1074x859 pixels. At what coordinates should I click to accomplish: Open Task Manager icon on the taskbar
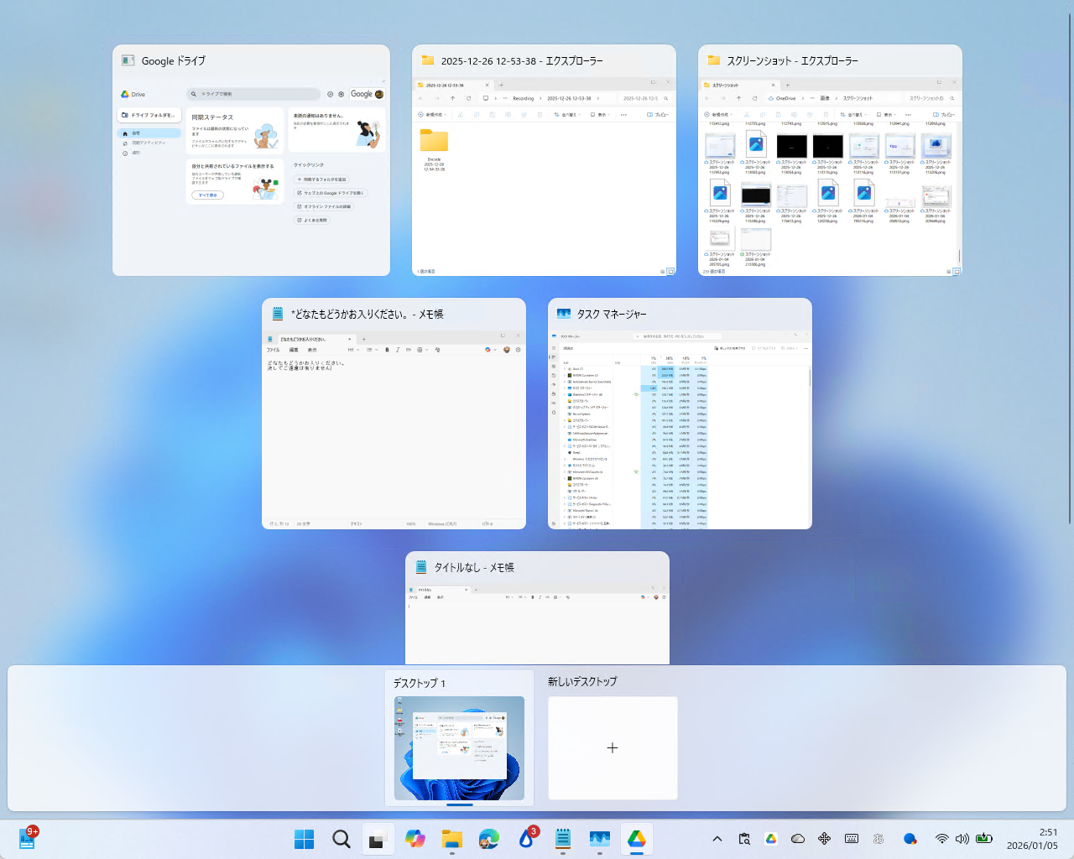coord(599,838)
